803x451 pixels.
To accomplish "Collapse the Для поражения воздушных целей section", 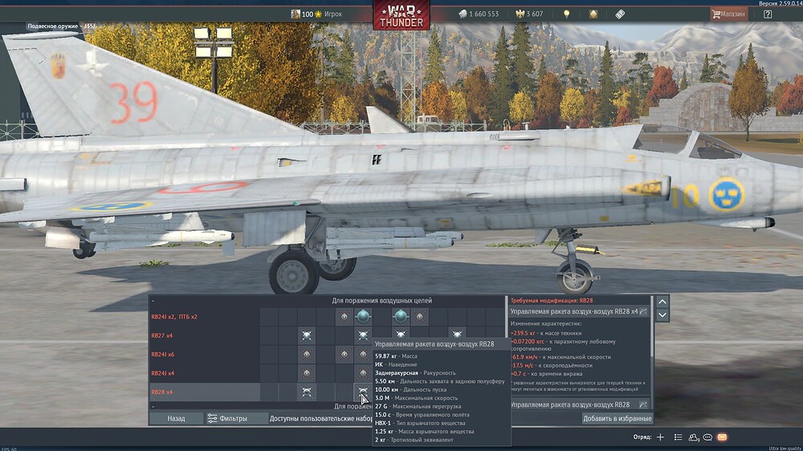I will [x=153, y=301].
